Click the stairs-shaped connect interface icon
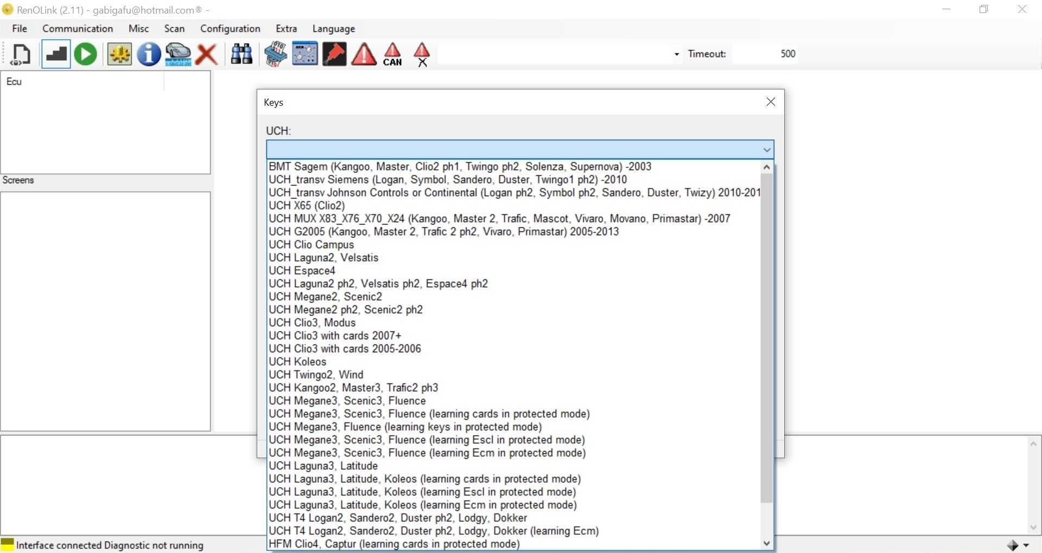This screenshot has width=1042, height=553. pyautogui.click(x=56, y=54)
